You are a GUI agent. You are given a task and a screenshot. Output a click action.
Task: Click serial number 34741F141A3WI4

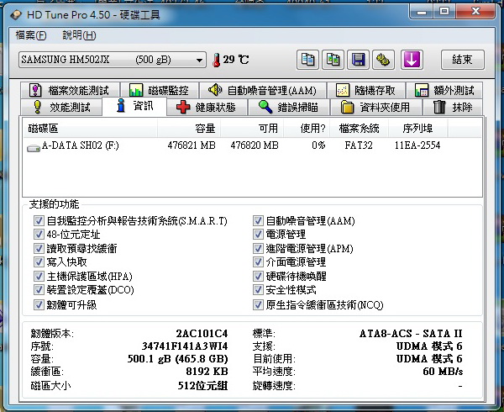185,346
